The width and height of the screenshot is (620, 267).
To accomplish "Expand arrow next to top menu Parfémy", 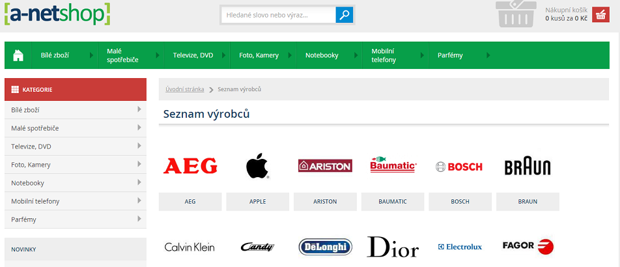I will (488, 55).
